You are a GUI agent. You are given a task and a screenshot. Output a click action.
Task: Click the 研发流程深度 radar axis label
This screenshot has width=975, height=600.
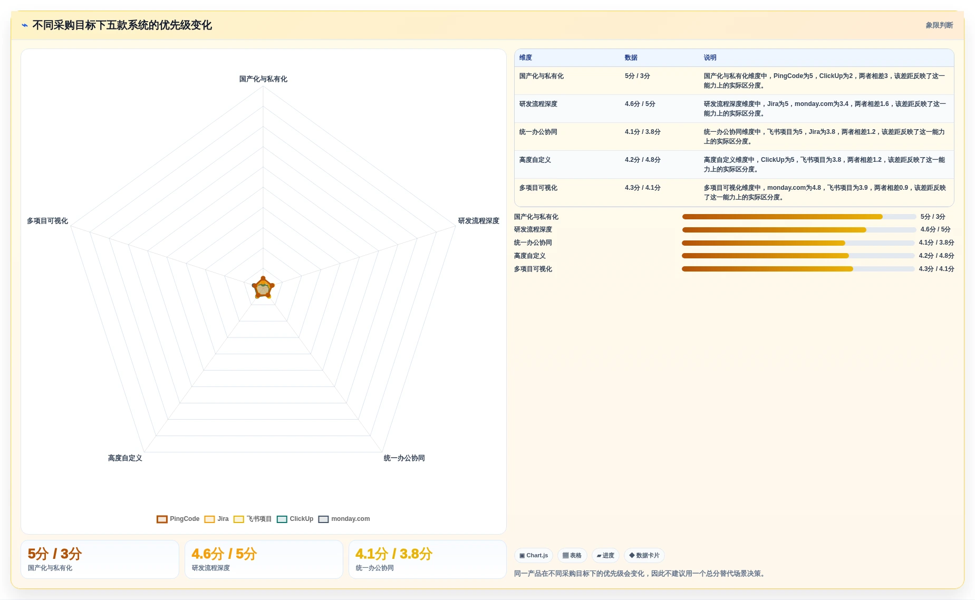(x=478, y=221)
